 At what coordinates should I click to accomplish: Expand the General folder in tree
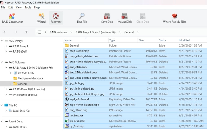(11, 84)
